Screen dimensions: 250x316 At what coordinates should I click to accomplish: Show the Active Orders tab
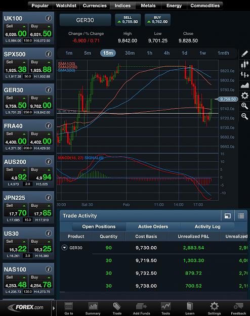153,227
